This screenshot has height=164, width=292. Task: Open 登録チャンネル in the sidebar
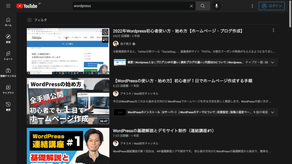pos(8,73)
